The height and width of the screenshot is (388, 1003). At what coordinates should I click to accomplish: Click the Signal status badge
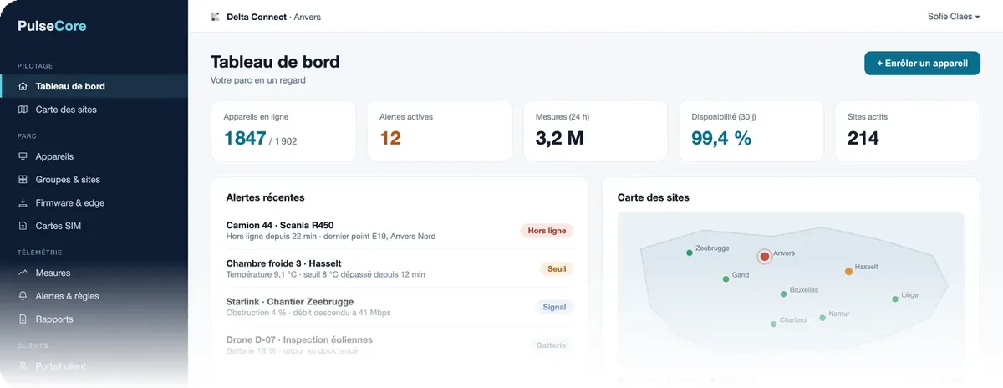[x=554, y=307]
